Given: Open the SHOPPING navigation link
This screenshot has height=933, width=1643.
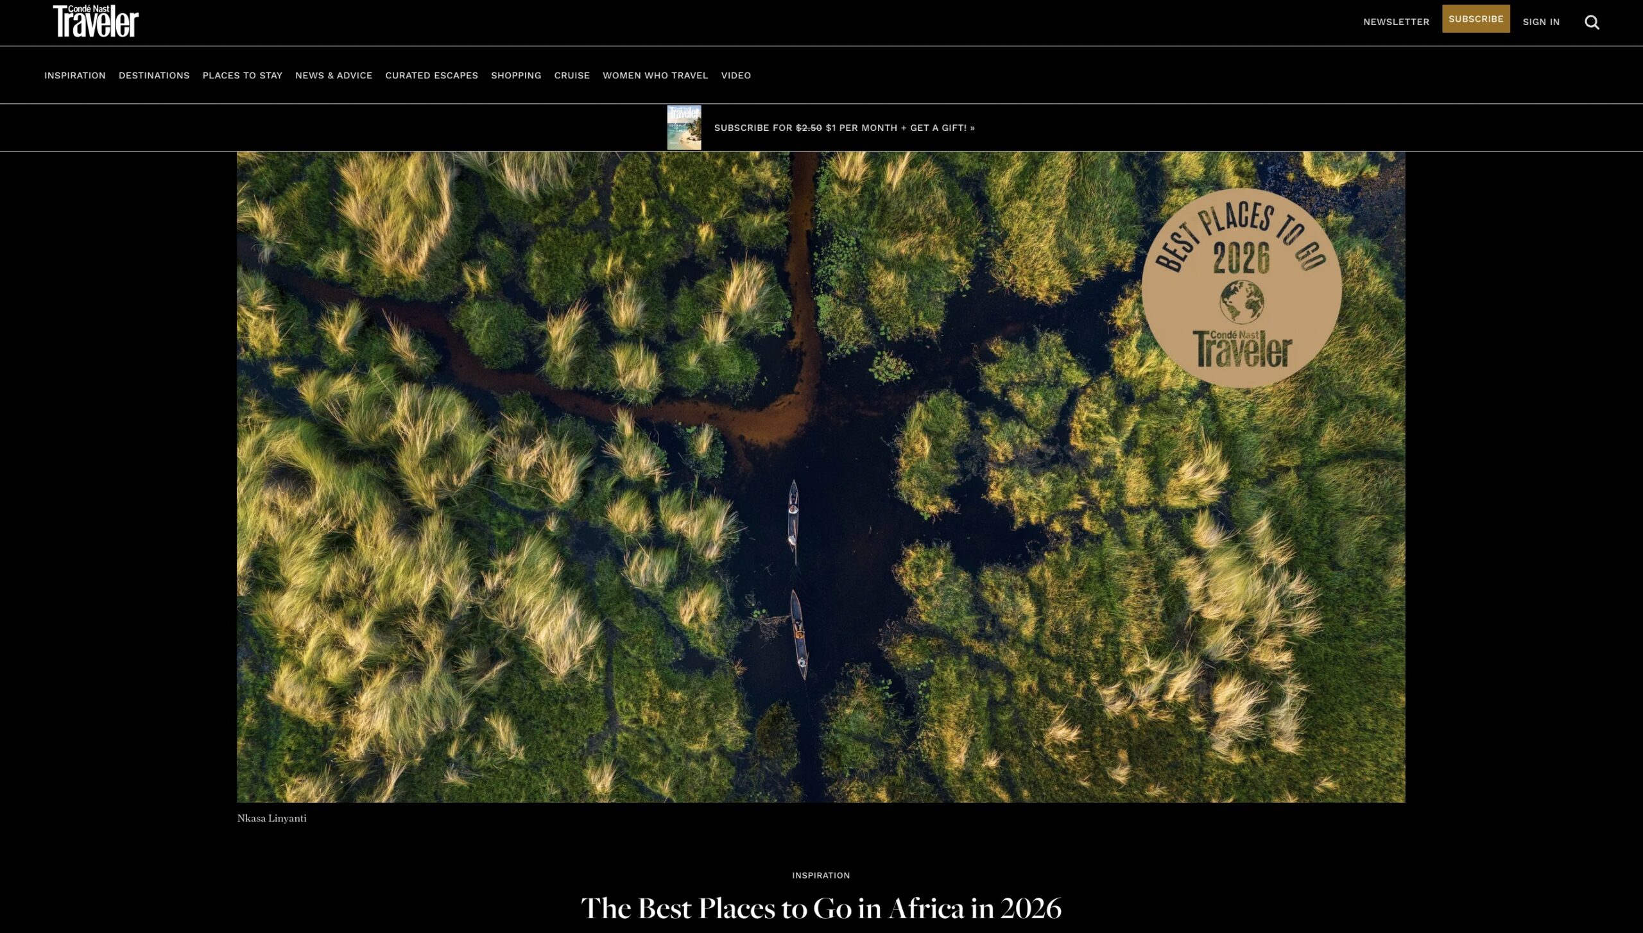Looking at the screenshot, I should coord(516,75).
